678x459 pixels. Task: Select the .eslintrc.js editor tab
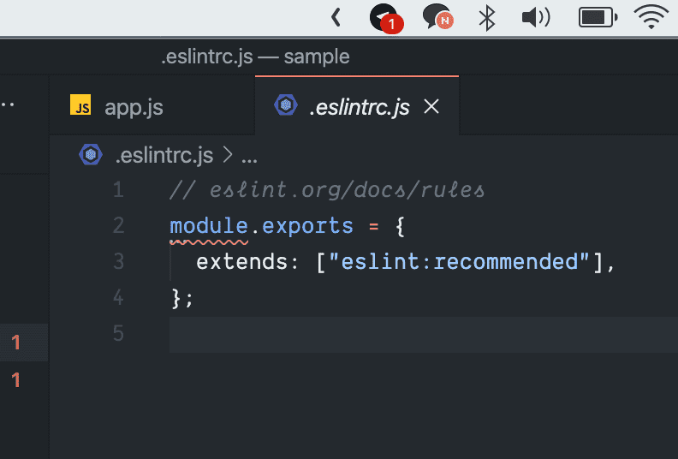(x=359, y=107)
